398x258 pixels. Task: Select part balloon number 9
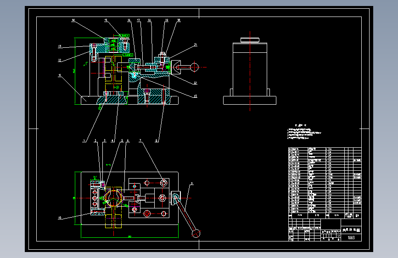click(191, 183)
